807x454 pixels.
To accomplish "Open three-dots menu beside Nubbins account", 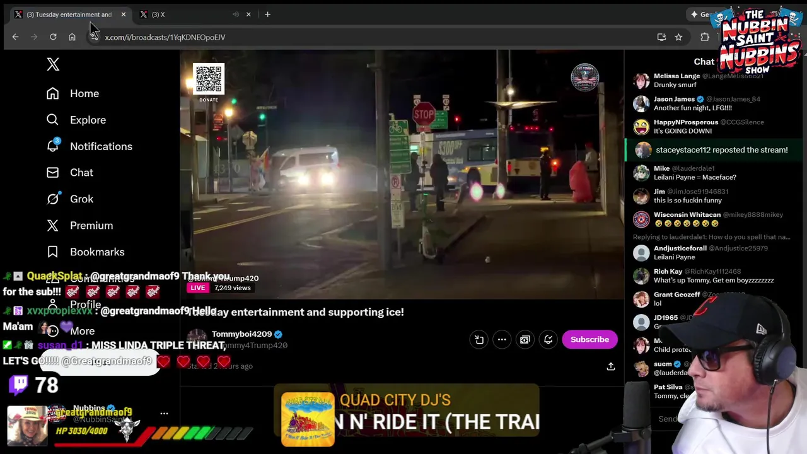I will (x=164, y=414).
